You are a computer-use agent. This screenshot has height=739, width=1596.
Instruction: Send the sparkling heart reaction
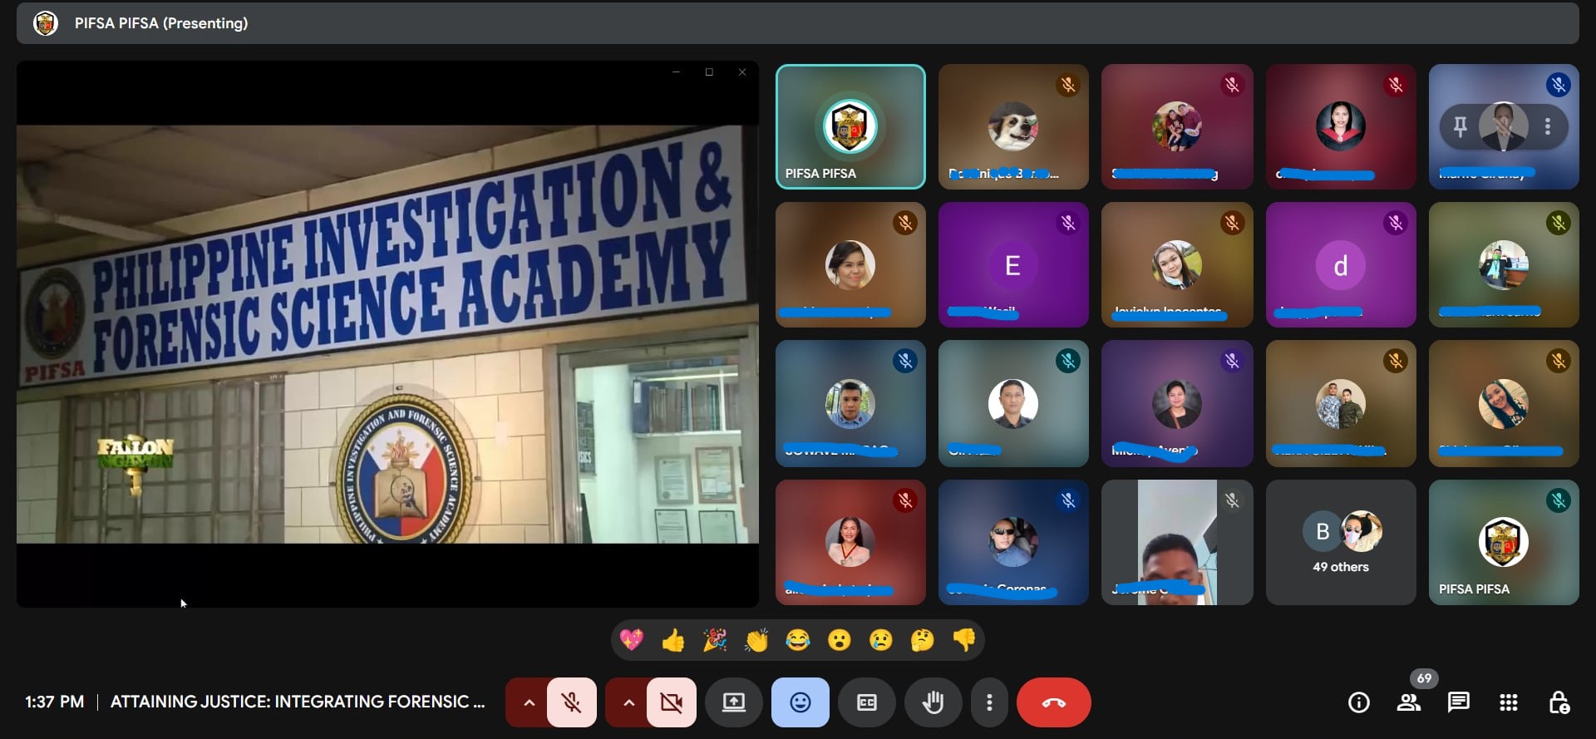click(x=632, y=640)
